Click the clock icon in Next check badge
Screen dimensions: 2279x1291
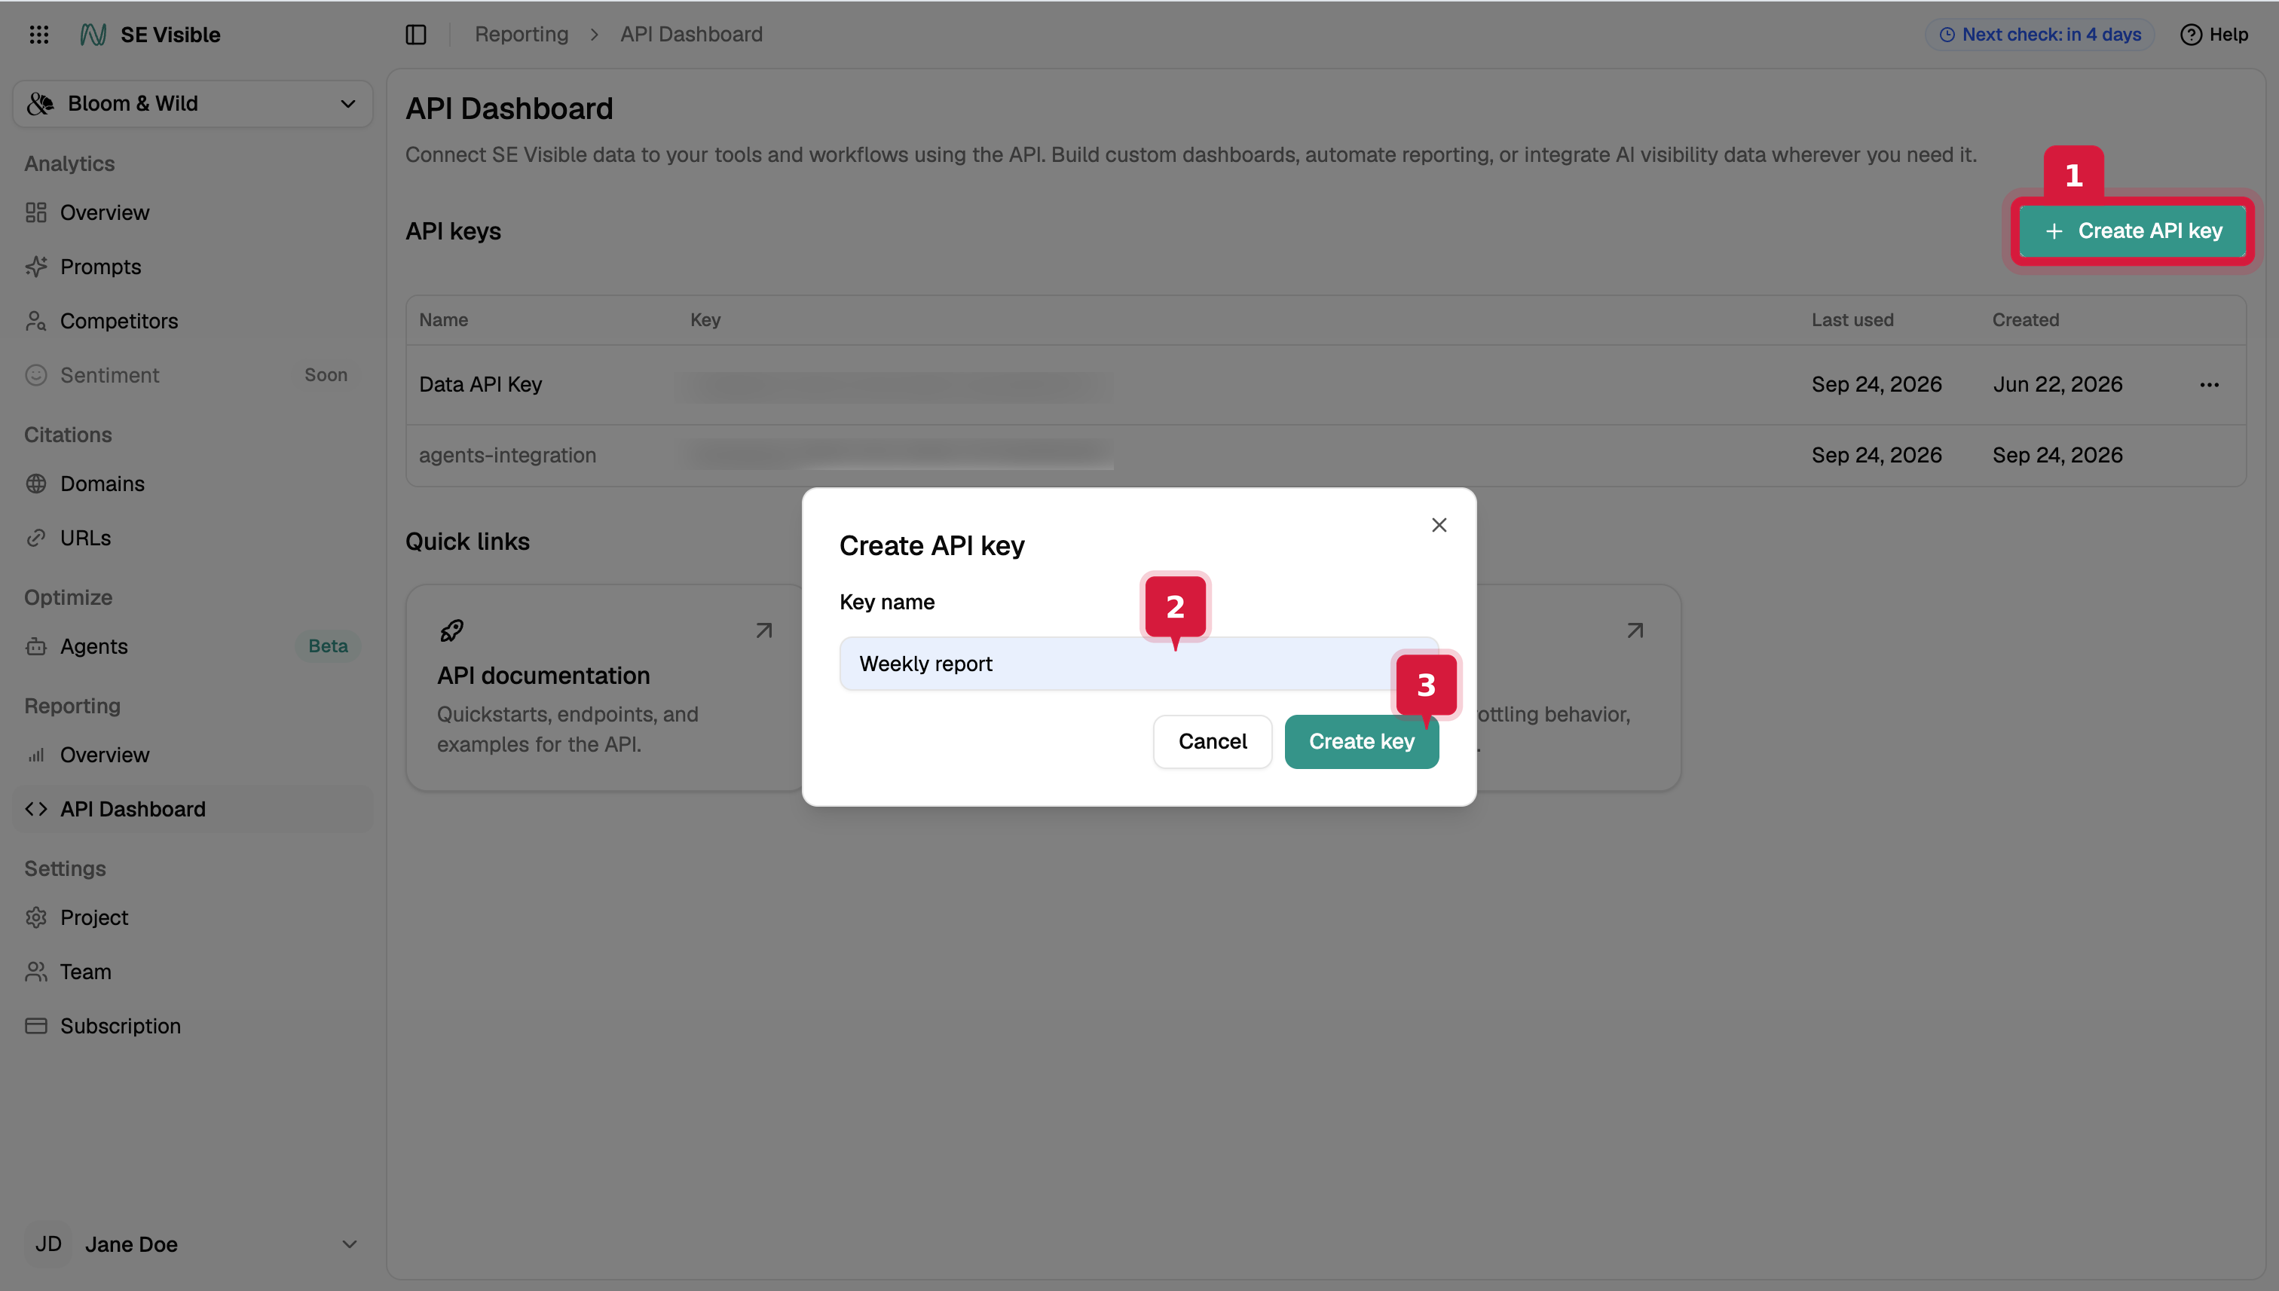pos(1947,35)
